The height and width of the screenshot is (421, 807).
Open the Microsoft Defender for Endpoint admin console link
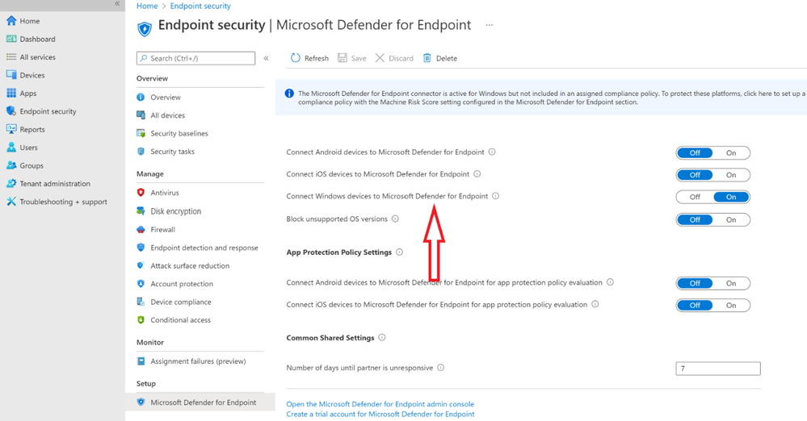tap(380, 404)
